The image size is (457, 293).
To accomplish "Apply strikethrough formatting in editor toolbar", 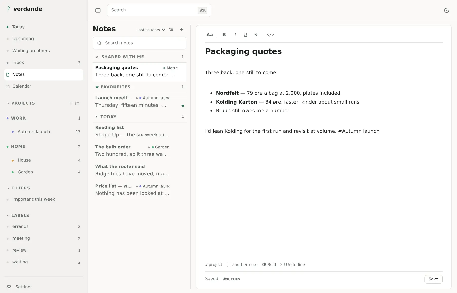I will pyautogui.click(x=255, y=35).
